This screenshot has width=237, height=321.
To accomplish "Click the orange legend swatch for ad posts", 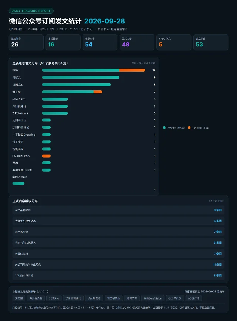I will pyautogui.click(x=189, y=127).
